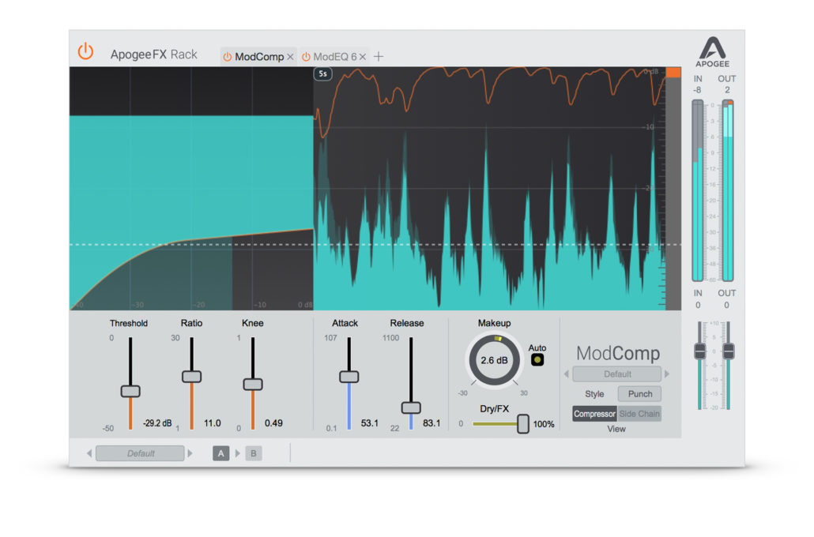The image size is (814, 537).
Task: Click the input gain fader handle
Action: point(699,351)
